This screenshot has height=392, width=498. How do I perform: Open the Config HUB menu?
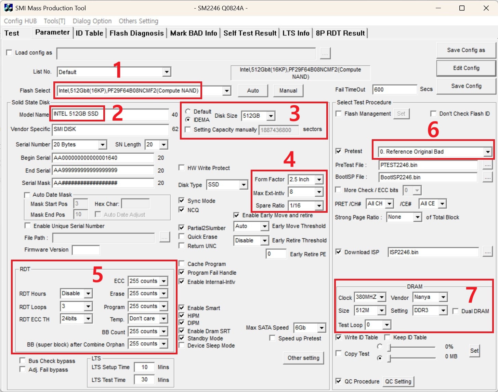pos(20,21)
